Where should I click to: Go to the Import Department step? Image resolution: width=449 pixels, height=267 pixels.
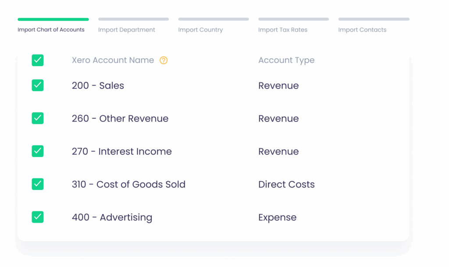point(126,30)
